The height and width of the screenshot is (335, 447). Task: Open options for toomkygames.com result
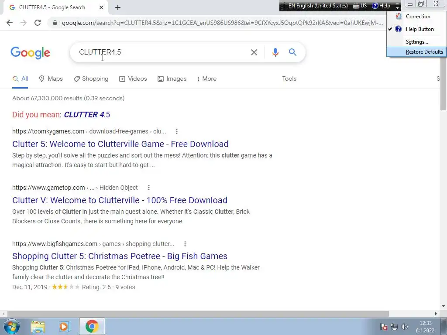click(177, 131)
